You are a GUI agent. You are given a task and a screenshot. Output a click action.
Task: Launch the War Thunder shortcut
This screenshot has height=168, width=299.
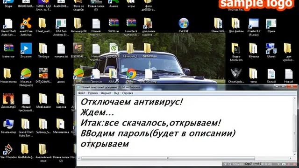(x=8, y=149)
